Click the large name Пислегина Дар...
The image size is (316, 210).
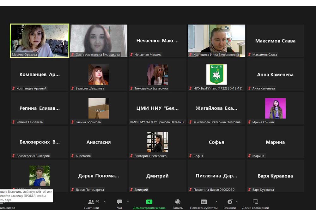click(x=216, y=176)
